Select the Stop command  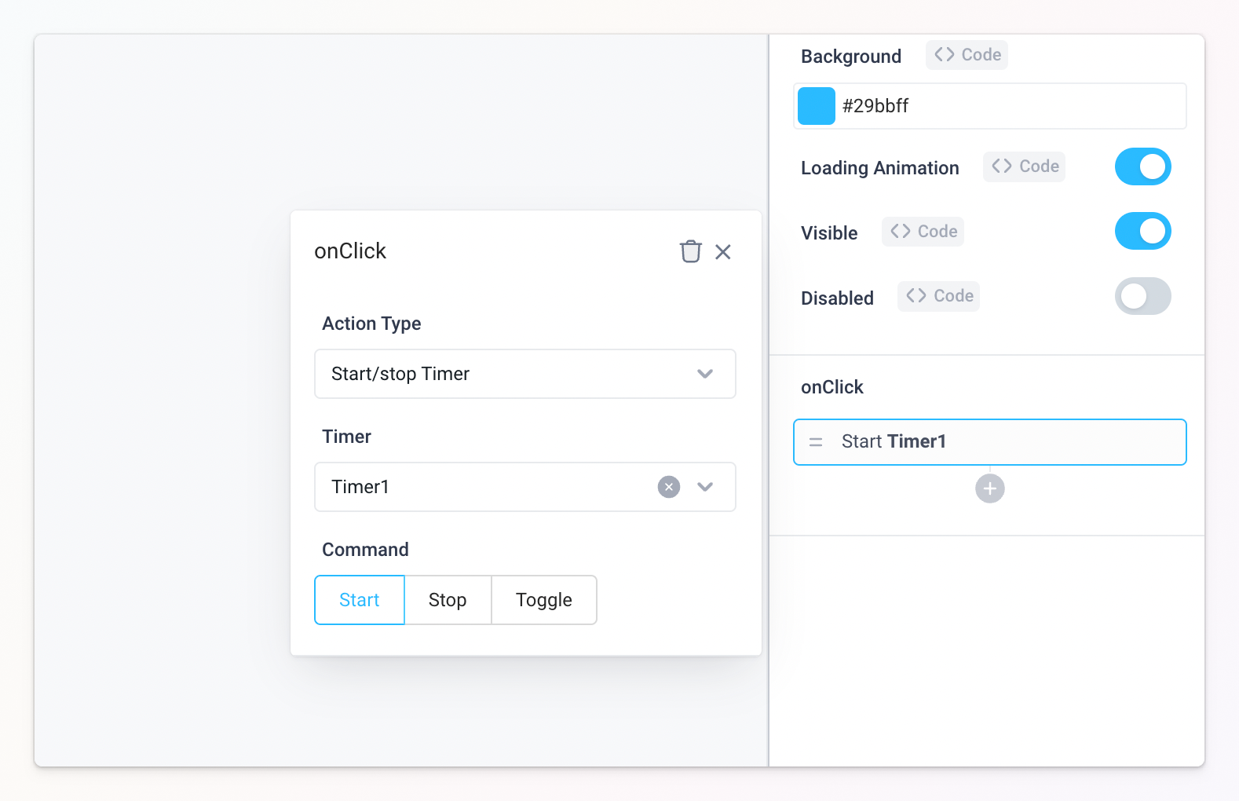click(x=447, y=600)
